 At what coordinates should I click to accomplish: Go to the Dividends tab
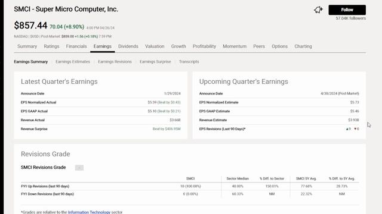(x=128, y=46)
